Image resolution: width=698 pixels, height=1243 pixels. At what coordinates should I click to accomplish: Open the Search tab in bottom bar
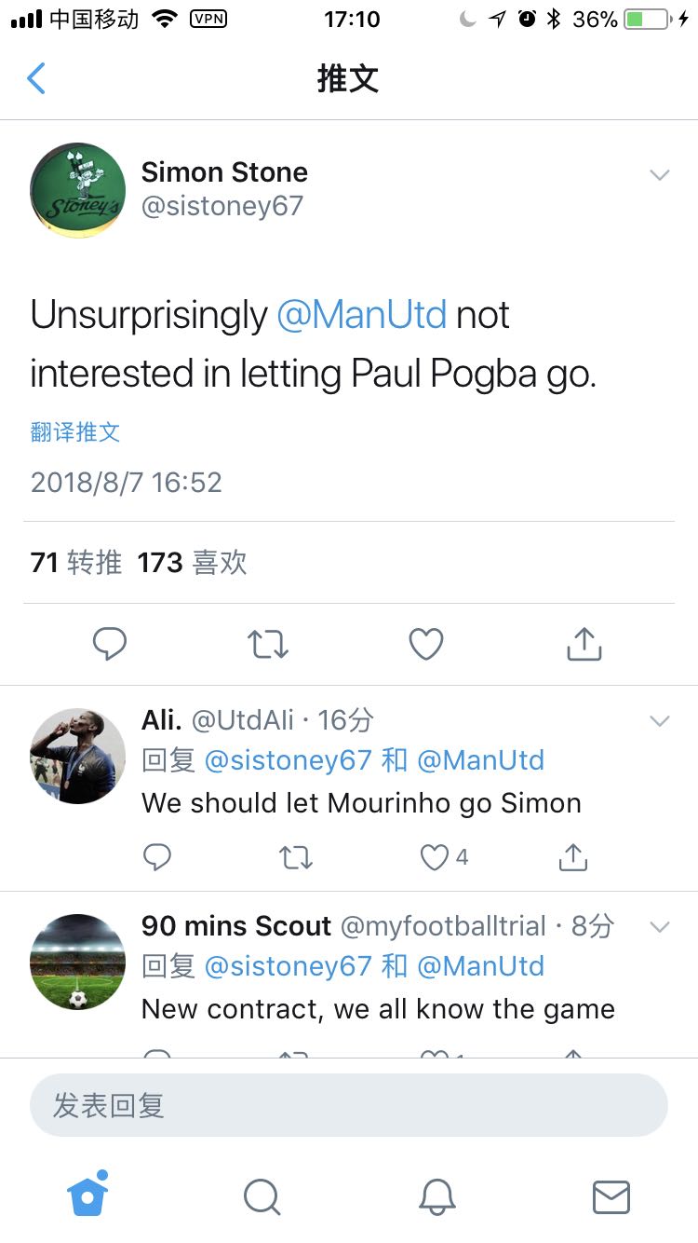262,1196
